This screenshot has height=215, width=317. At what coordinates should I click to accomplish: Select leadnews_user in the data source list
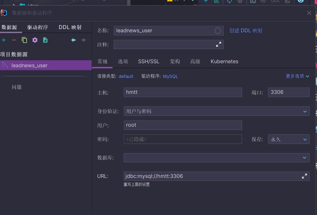click(x=46, y=65)
